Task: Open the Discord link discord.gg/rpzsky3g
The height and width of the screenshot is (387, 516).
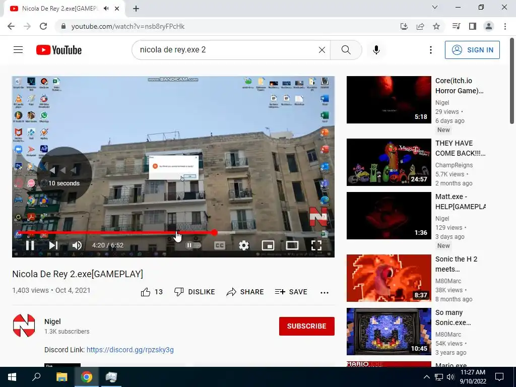Action: 130,350
